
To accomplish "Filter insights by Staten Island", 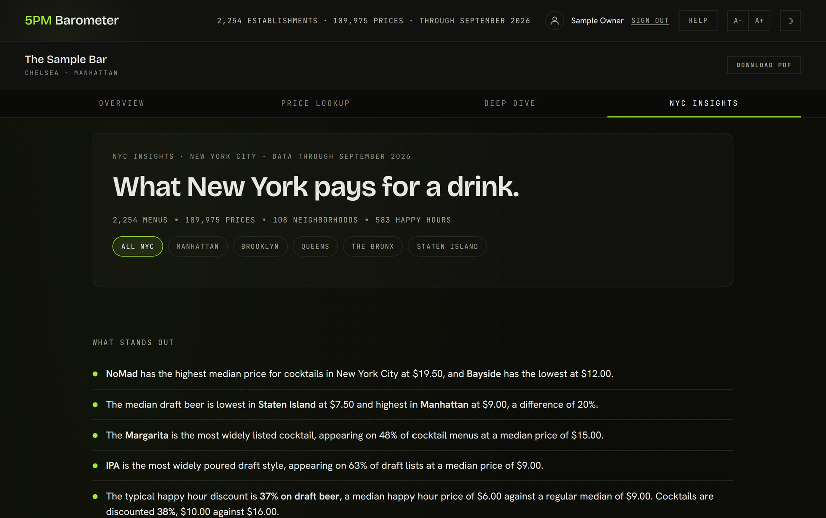I will click(x=447, y=246).
